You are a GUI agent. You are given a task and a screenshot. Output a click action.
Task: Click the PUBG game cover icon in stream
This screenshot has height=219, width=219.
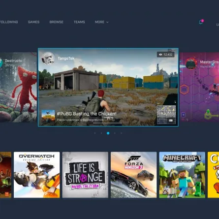[48, 117]
